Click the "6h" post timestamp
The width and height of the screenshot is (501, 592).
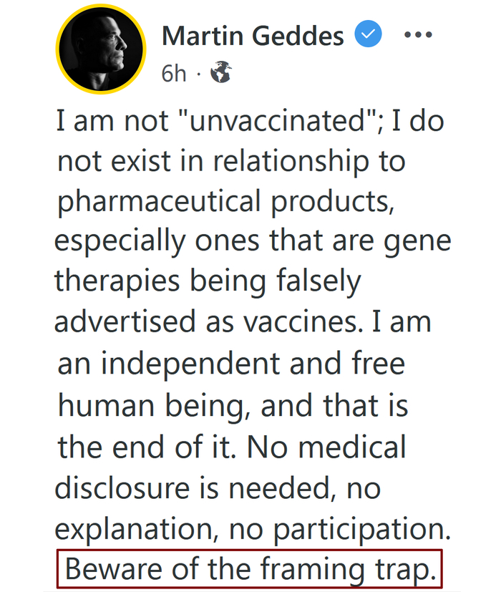coord(173,73)
